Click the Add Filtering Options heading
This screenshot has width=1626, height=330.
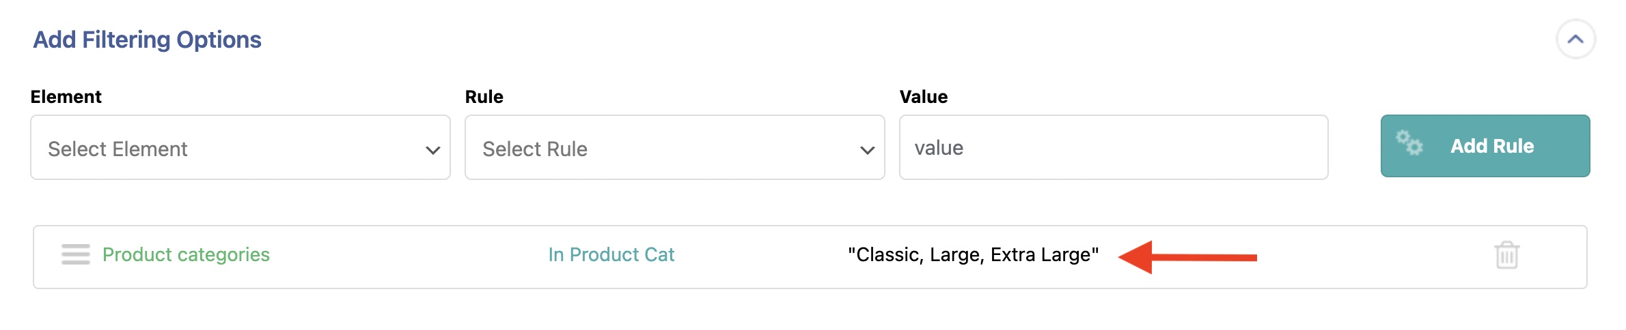pyautogui.click(x=147, y=40)
